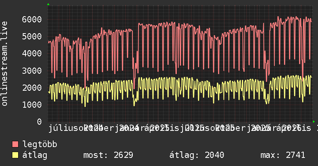Click the 'most: 2629' value
The width and height of the screenshot is (318, 166).
click(x=108, y=155)
